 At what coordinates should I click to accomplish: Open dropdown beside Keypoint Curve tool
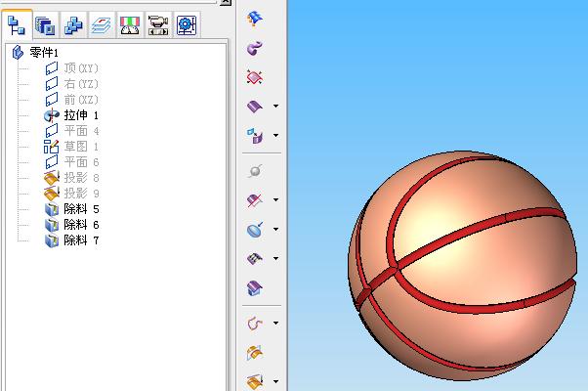276,324
